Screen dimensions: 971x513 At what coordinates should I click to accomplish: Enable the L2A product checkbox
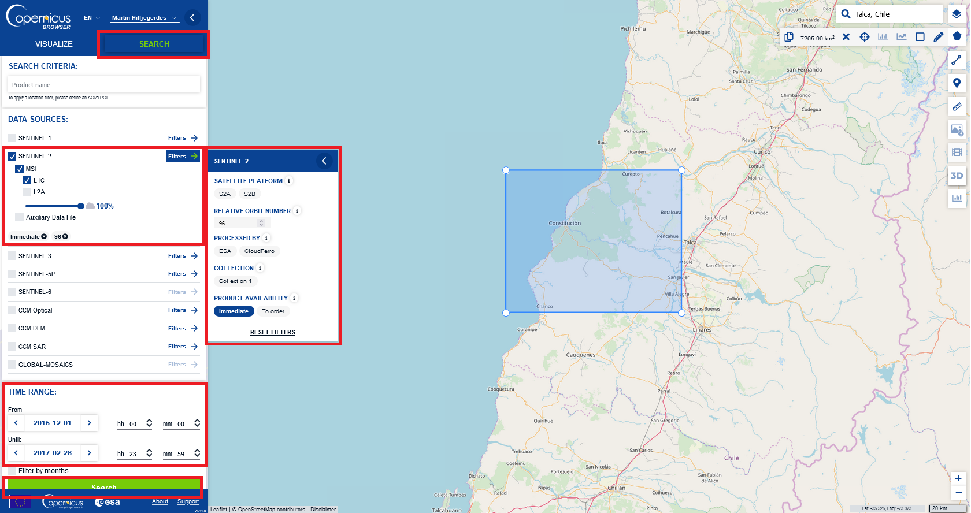[x=27, y=192]
